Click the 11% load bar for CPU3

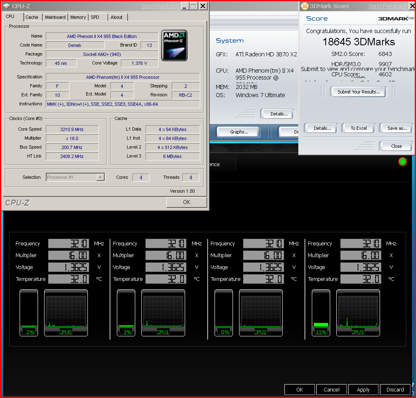[x=321, y=313]
